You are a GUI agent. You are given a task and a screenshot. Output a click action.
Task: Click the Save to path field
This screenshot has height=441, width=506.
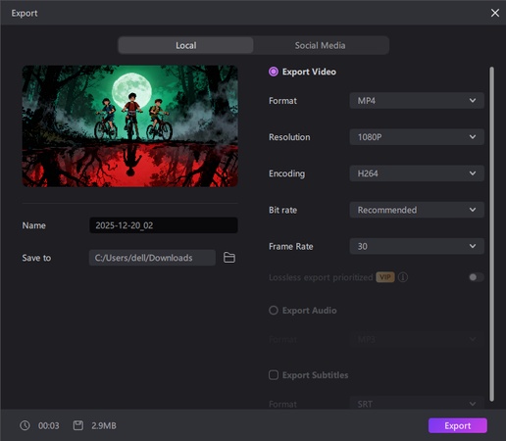(152, 258)
